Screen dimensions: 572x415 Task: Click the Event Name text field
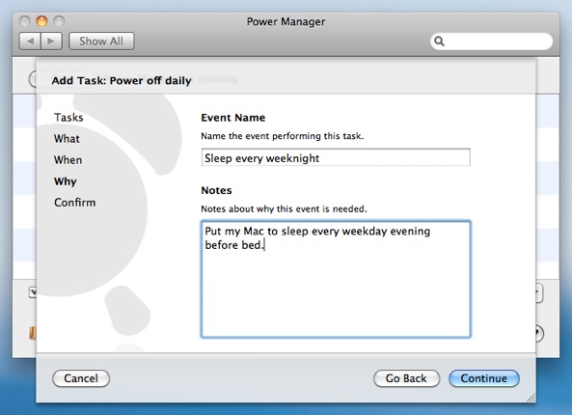pyautogui.click(x=336, y=157)
